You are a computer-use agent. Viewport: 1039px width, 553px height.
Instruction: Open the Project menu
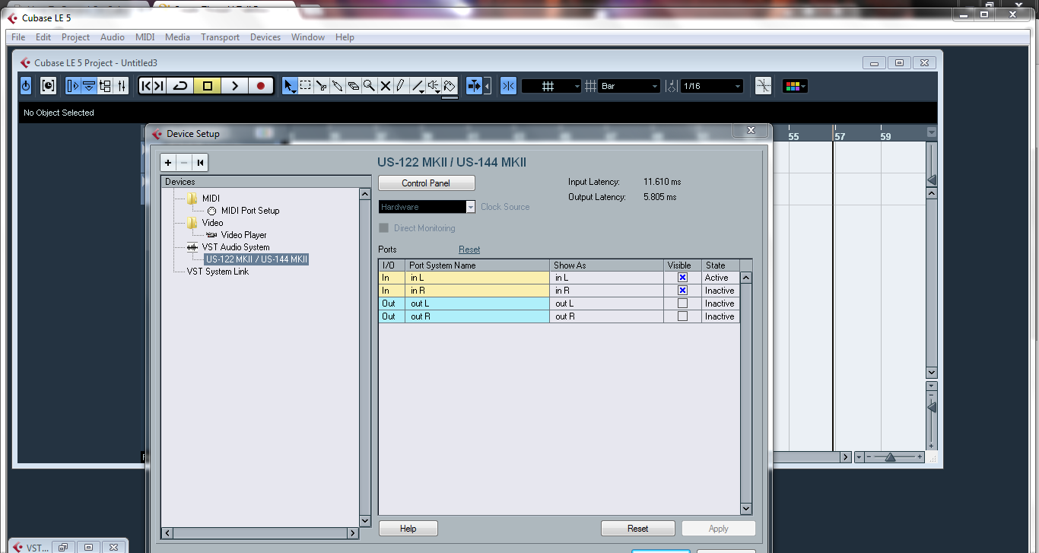pos(75,37)
